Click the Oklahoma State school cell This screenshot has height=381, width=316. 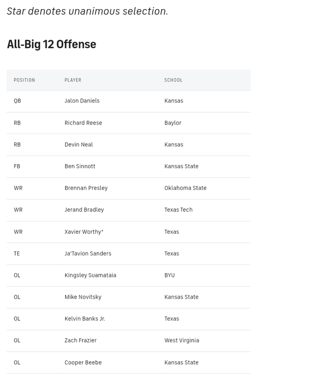[x=185, y=188]
